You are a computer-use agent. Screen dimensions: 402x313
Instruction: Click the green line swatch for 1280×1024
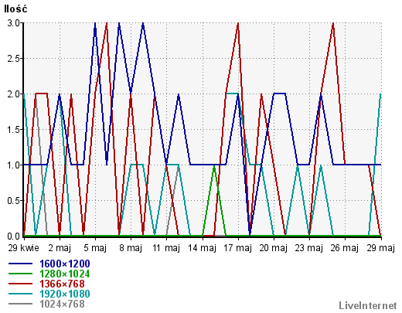20,274
